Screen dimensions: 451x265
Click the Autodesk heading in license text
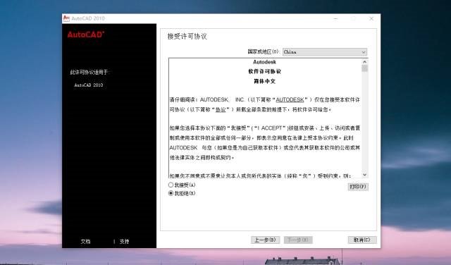(x=265, y=62)
